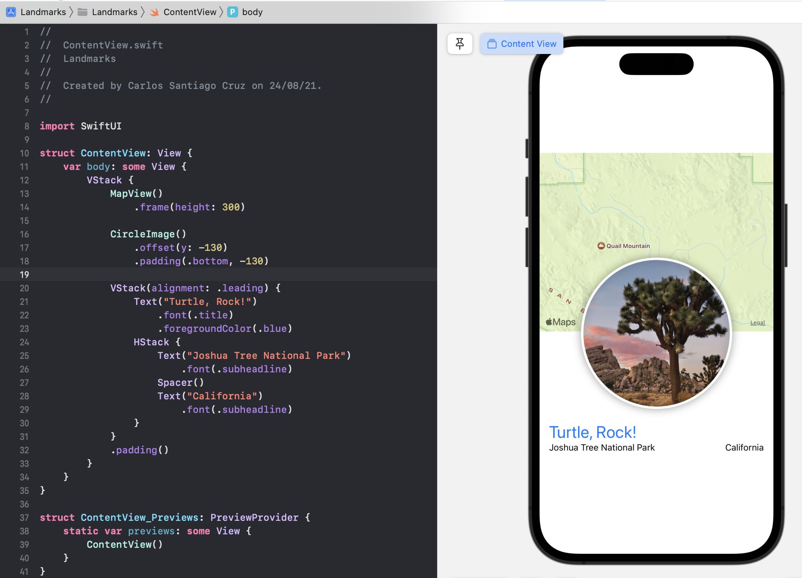The height and width of the screenshot is (578, 802).
Task: Click the Landmarks project name in breadcrumb
Action: pos(43,12)
